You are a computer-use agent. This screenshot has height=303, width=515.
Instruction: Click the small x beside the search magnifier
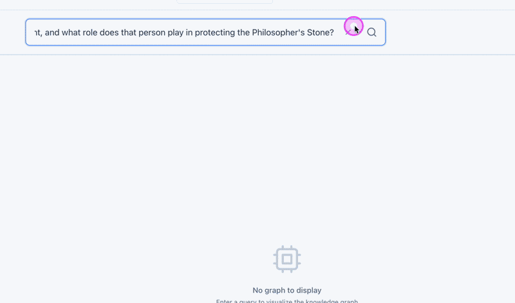(x=348, y=32)
